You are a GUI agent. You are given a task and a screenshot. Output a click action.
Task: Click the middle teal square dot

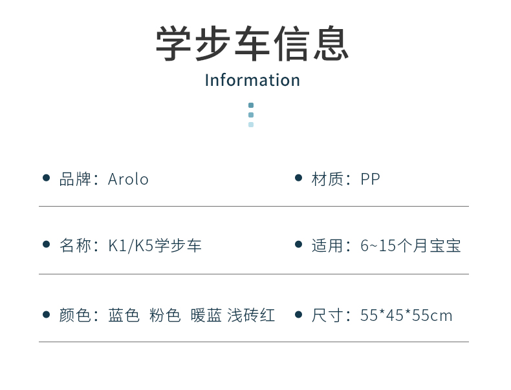251,115
